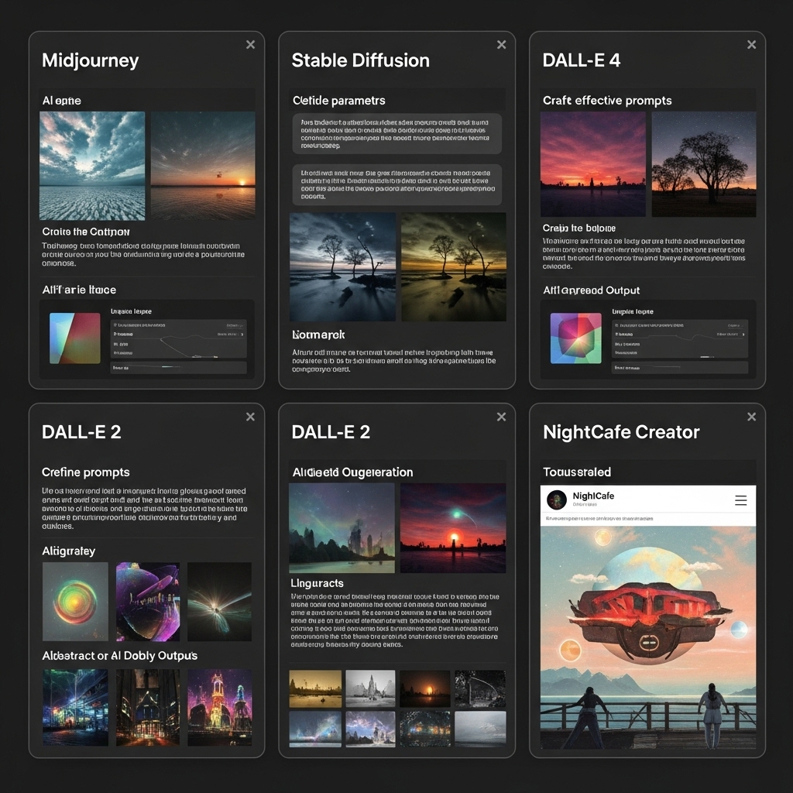The width and height of the screenshot is (793, 793).
Task: Pick the blue-red gradient swatch in Midjourney
Action: (x=75, y=338)
